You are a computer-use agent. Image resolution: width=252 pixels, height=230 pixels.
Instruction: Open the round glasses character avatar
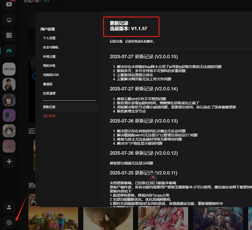(x=9, y=131)
